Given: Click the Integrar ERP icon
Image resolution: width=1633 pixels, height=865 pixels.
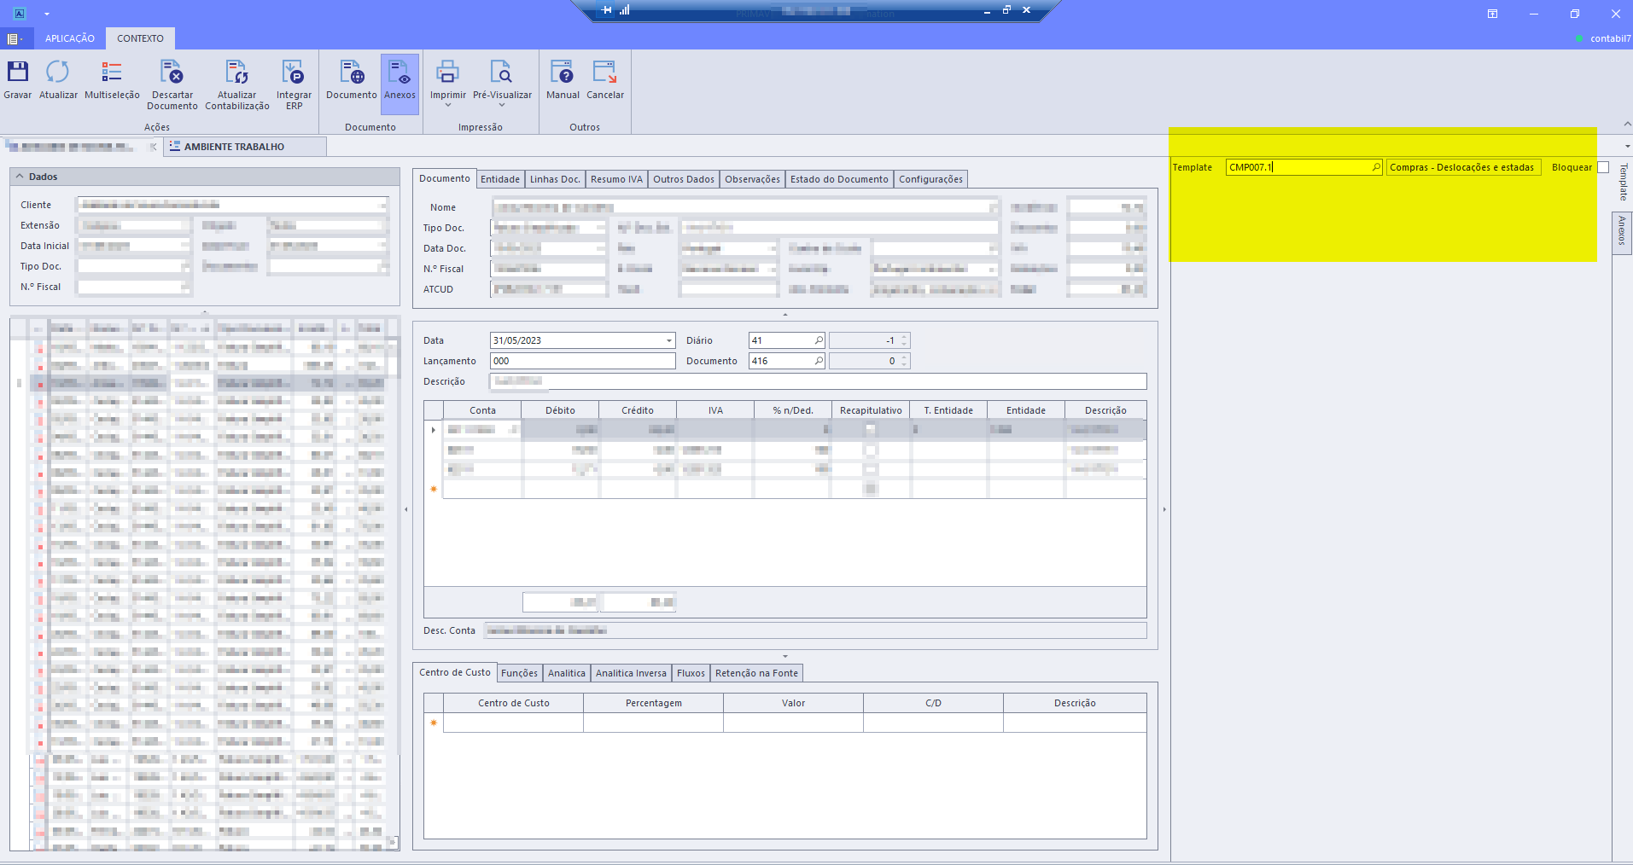Looking at the screenshot, I should point(294,73).
